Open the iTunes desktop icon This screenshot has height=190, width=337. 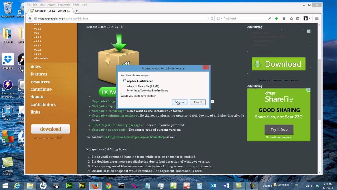8,113
